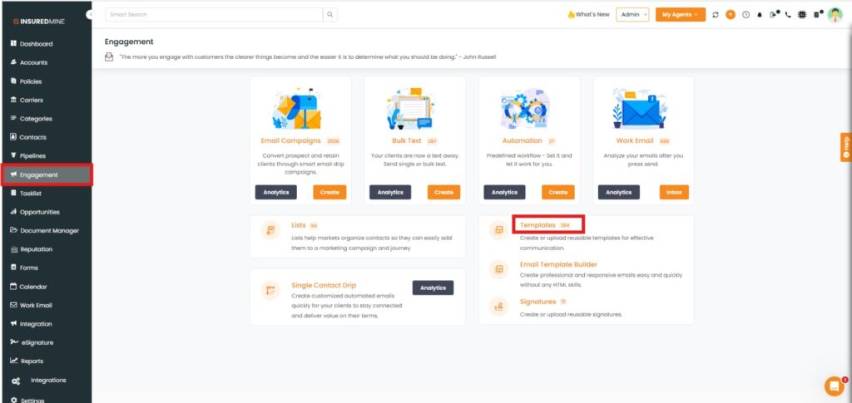Viewport: 852px width, 403px height.
Task: Open the notifications bell
Action: click(760, 15)
